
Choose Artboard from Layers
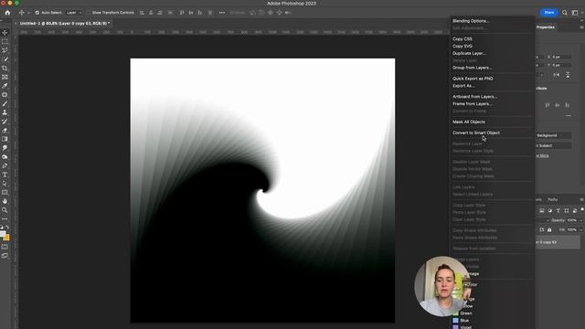point(474,97)
